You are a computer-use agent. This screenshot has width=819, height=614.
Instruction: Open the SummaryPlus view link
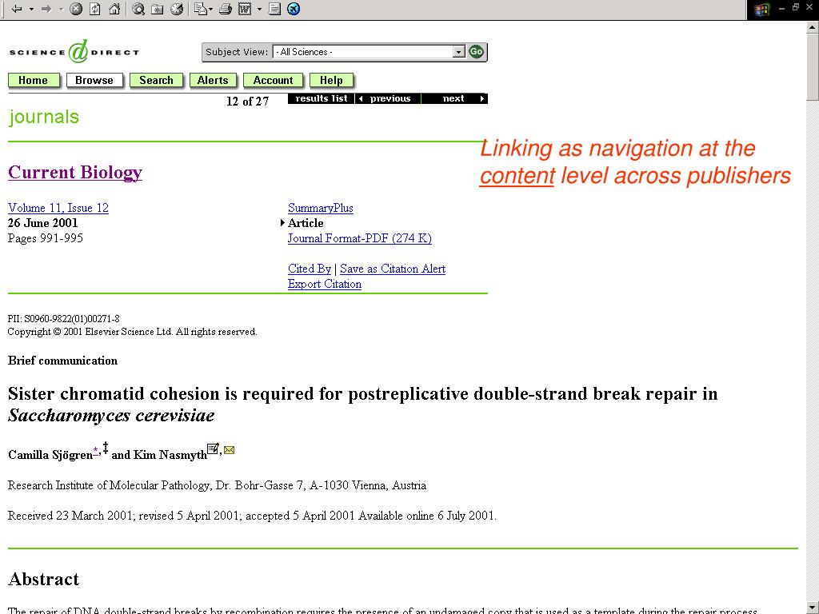[321, 208]
